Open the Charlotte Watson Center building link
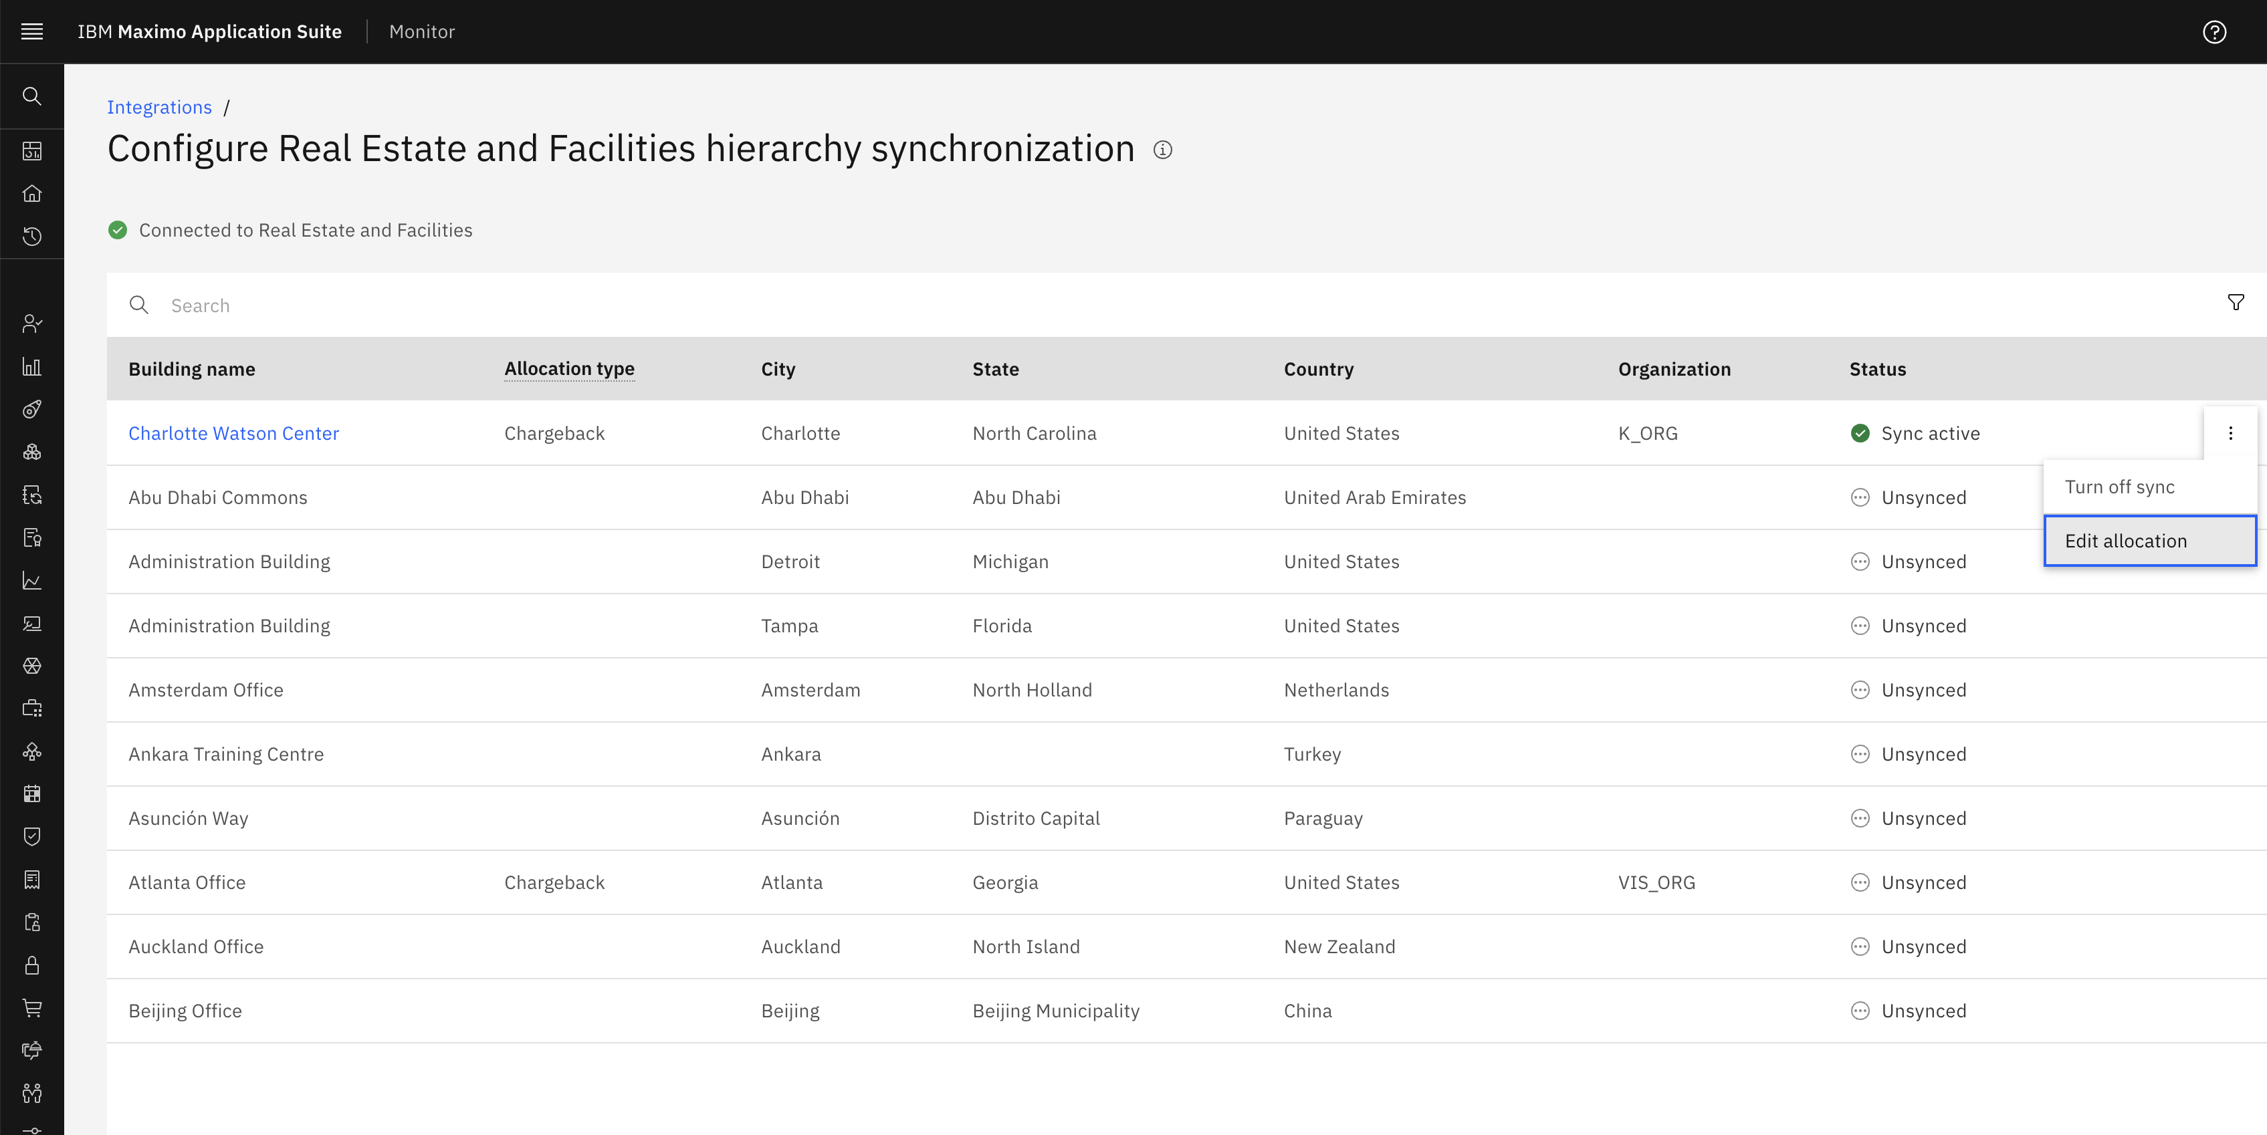The width and height of the screenshot is (2267, 1135). tap(233, 434)
